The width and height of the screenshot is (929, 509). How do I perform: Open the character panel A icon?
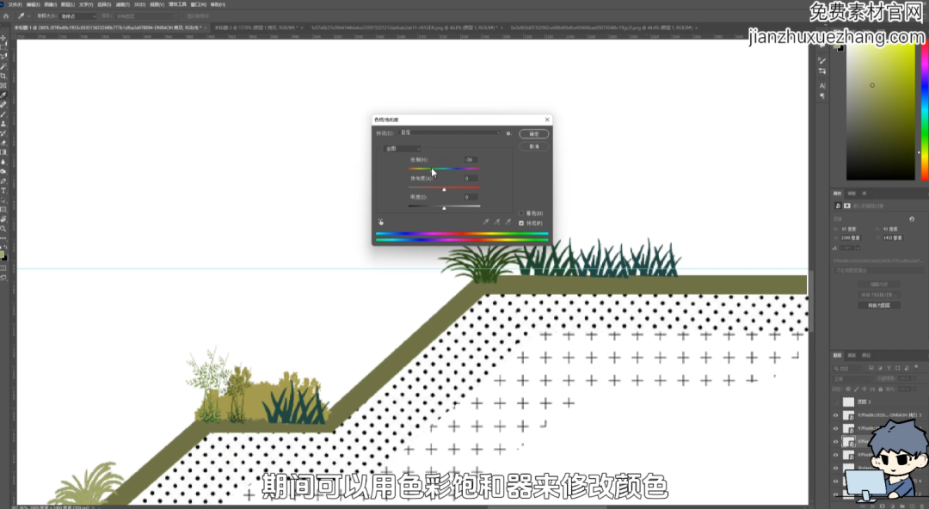821,86
